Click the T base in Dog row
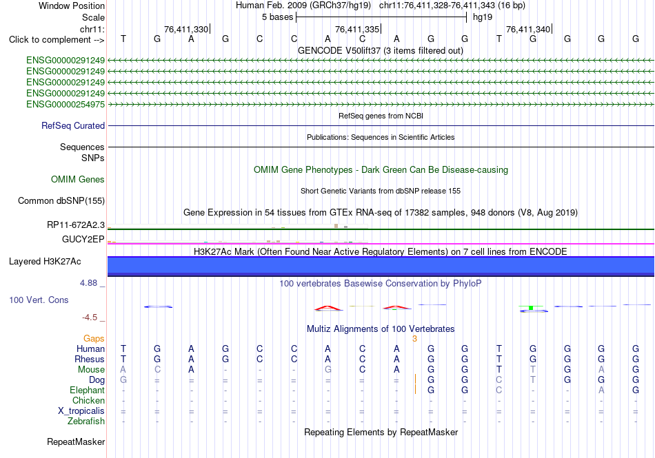Viewport: 655px width, 458px height. 532,380
